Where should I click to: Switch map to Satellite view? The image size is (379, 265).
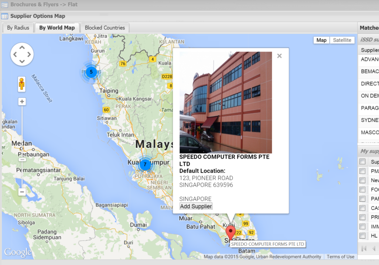click(342, 40)
